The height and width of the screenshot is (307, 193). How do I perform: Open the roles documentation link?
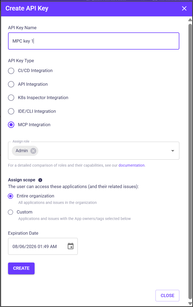pos(131,165)
